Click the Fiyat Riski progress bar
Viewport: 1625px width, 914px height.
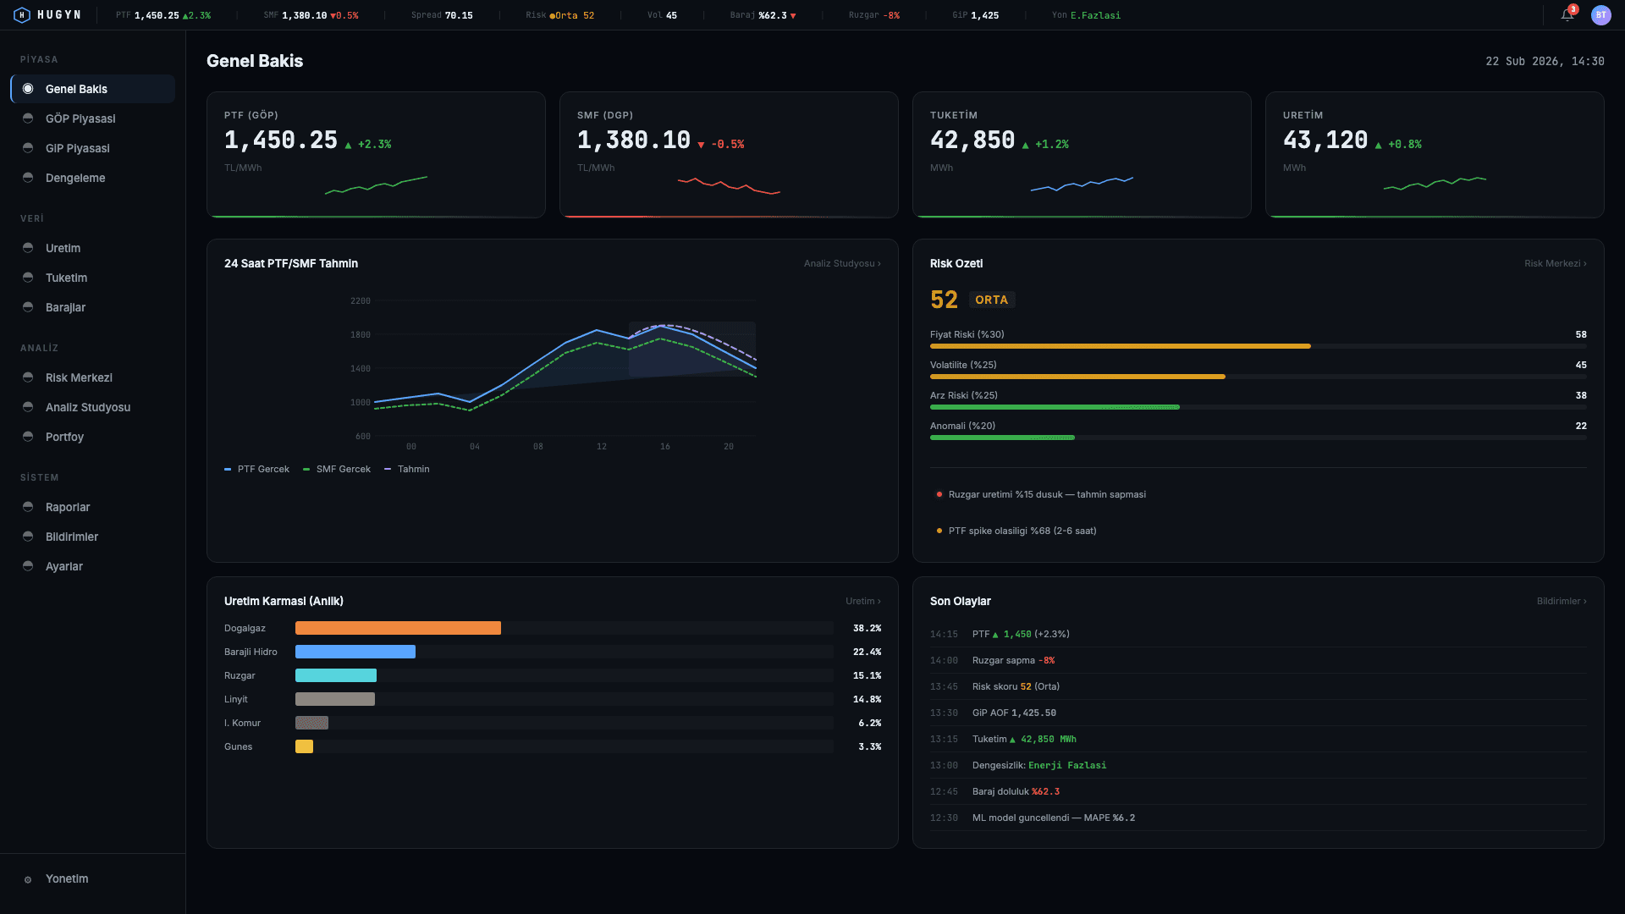tap(1259, 346)
